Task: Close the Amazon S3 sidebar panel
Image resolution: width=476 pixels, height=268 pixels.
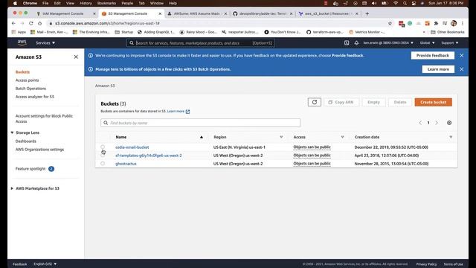Action: tap(76, 57)
